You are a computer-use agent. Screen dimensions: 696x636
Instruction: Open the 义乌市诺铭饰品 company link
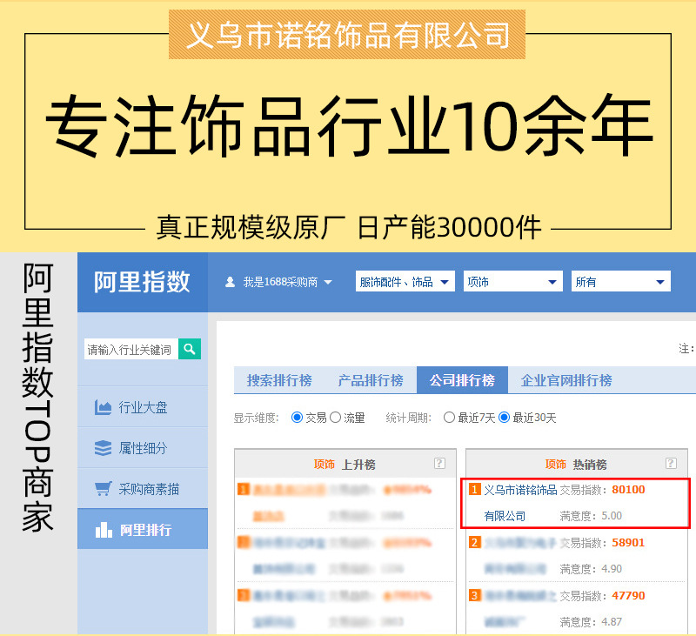(520, 490)
